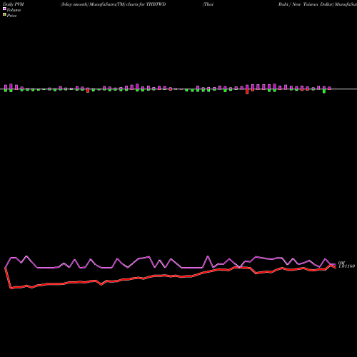357x357 pixels.
Task: Click the 'Volume' legend label
Action: [x=14, y=10]
